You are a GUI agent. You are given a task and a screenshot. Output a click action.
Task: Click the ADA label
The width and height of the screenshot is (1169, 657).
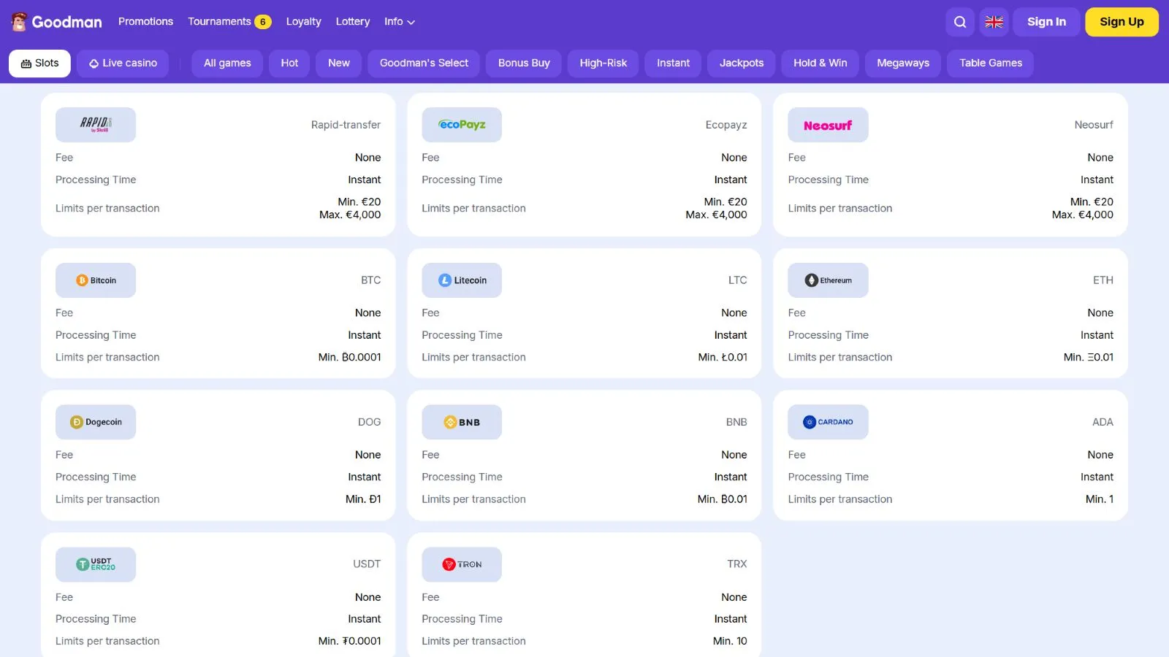click(x=1103, y=422)
